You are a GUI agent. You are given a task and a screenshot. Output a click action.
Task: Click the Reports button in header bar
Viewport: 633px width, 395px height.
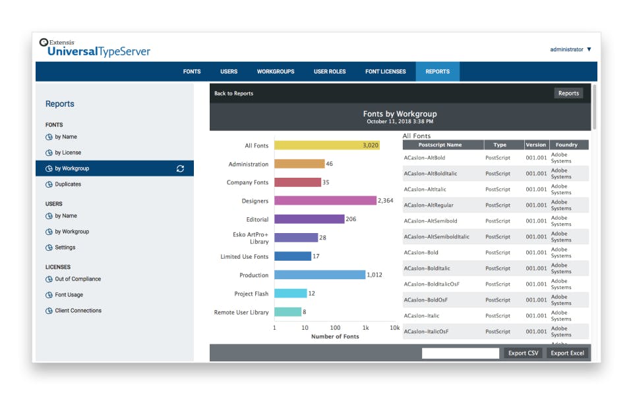pos(568,93)
